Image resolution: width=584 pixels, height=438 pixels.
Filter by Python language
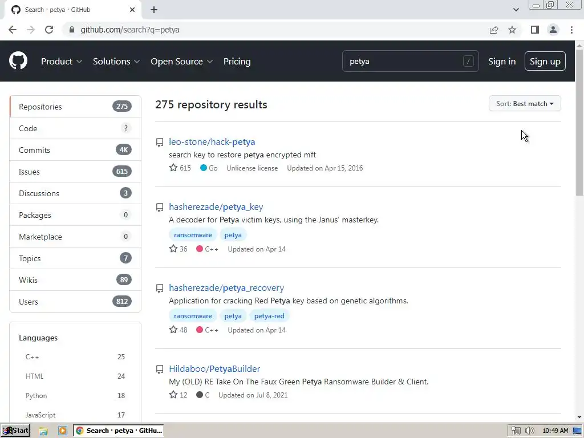[75, 396]
